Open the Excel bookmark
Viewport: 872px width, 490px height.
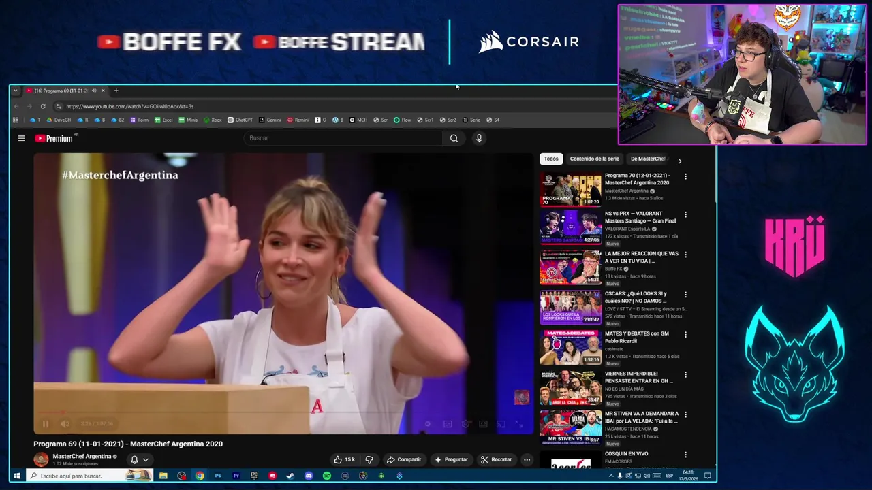[163, 120]
